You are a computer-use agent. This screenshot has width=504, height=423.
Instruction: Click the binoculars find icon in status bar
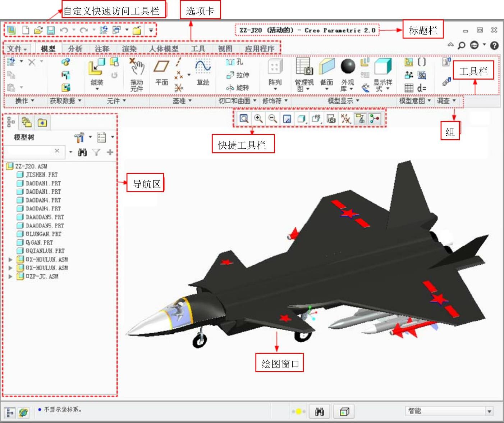tap(319, 411)
